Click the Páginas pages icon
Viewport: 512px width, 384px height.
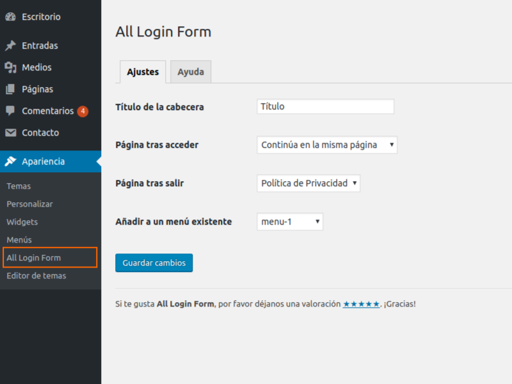(10, 89)
